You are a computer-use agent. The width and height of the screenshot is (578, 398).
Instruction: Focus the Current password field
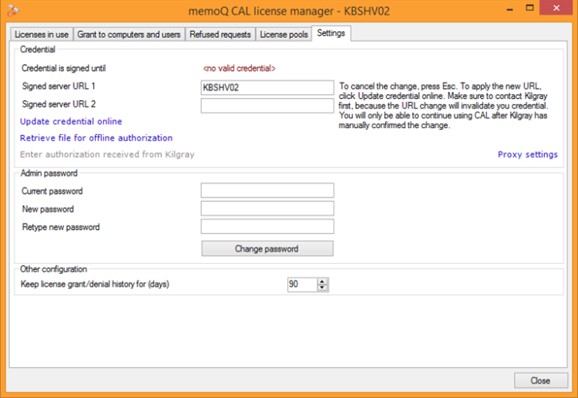(267, 191)
